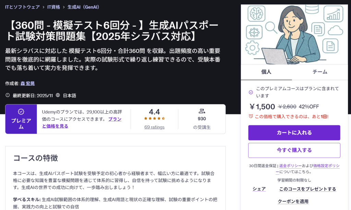Click the globe language icon
This screenshot has height=210, width=351.
point(58,95)
